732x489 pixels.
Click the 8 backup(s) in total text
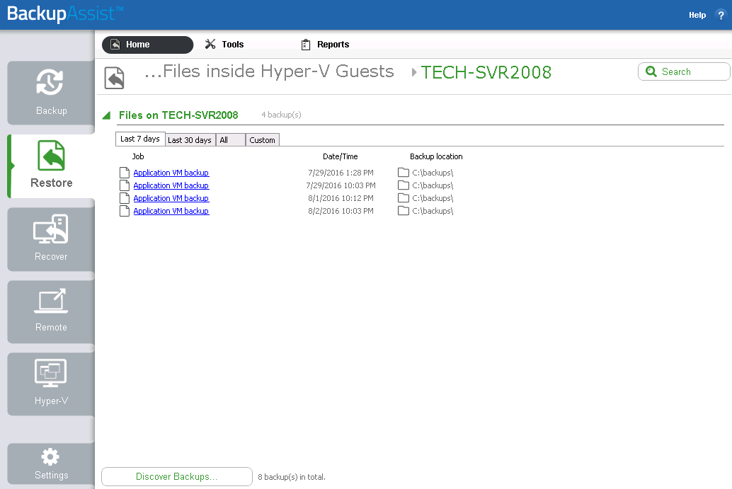tap(292, 477)
